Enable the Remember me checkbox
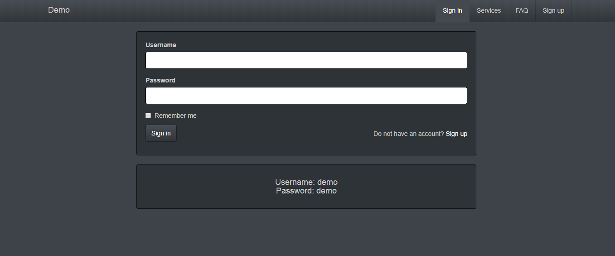The height and width of the screenshot is (256, 615). pos(148,116)
